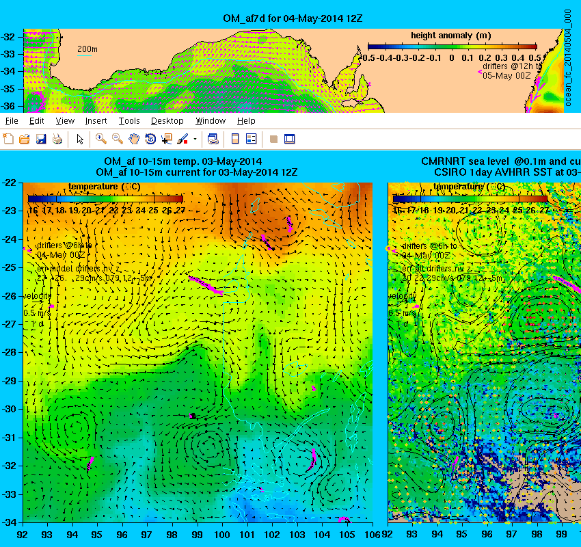Viewport: 581px width, 547px height.
Task: Click the left plot 'temperature' colorbar label
Action: pos(105,187)
